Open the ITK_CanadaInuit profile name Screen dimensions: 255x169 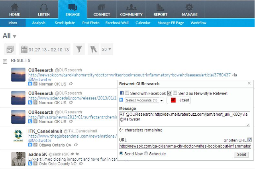pyautogui.click(x=45, y=131)
